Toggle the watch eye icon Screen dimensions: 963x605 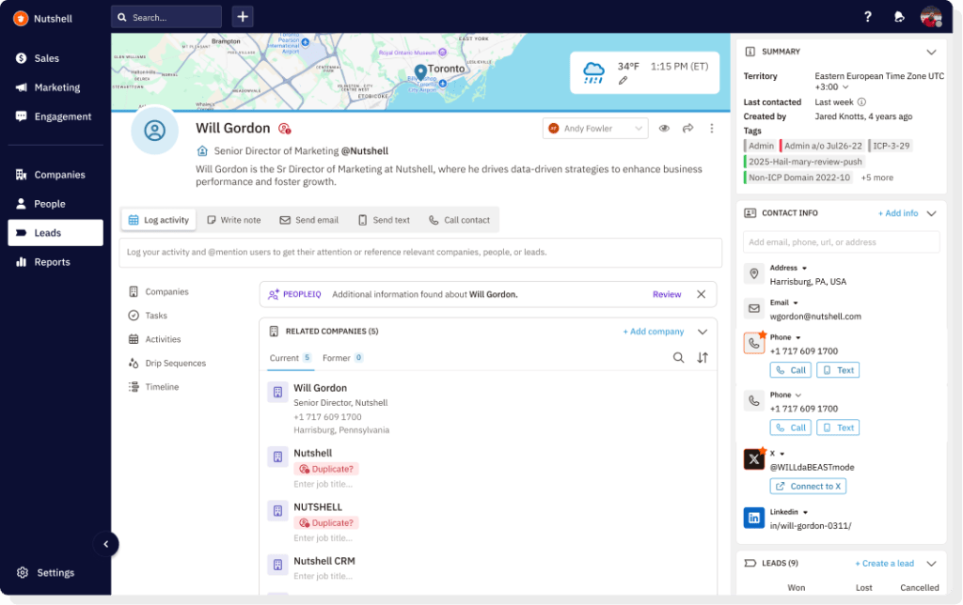pos(664,129)
